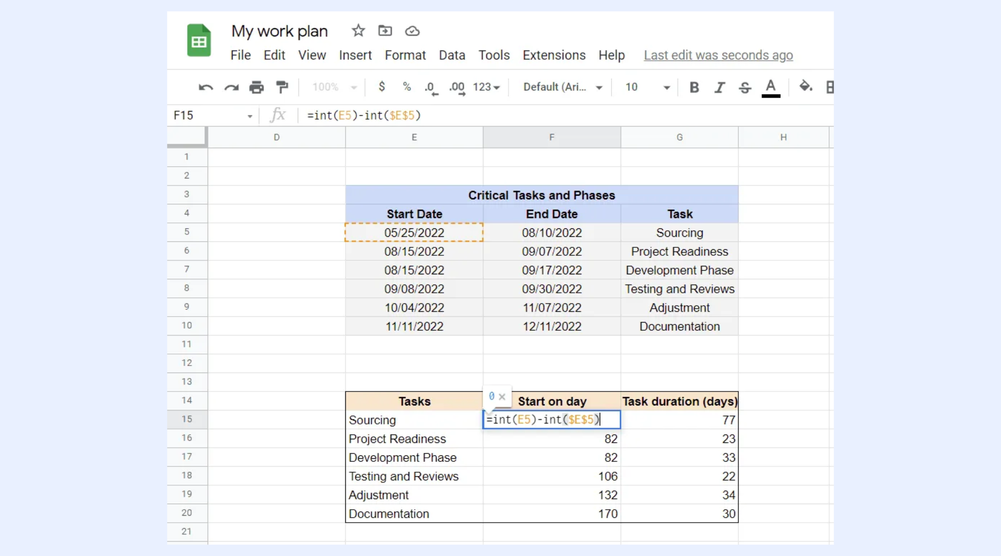Select the Testing and Reviews cell in row 8
Image resolution: width=1001 pixels, height=556 pixels.
pyautogui.click(x=679, y=289)
